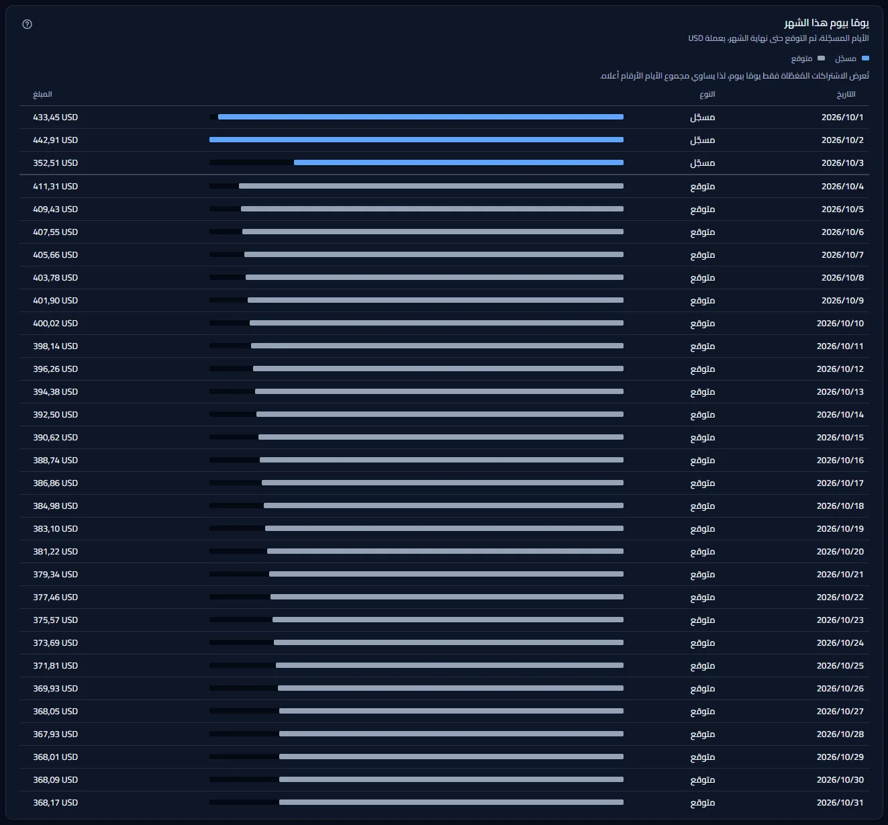Click the المبلغ column header
Screen dimensions: 888x825
click(42, 95)
